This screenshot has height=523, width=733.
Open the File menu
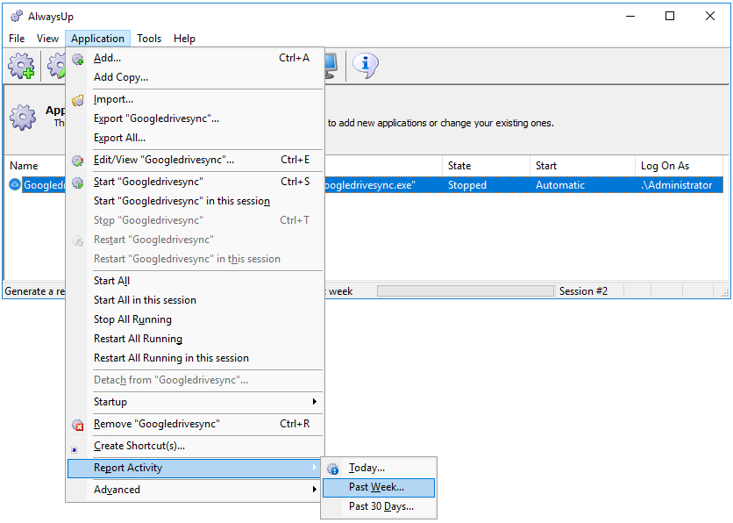tap(17, 39)
